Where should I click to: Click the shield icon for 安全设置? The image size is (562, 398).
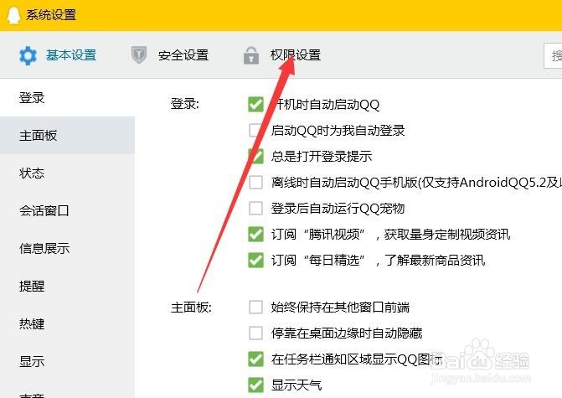[x=139, y=55]
